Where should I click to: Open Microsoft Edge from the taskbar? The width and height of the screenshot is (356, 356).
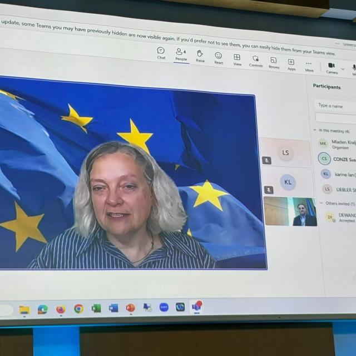[x=43, y=309]
